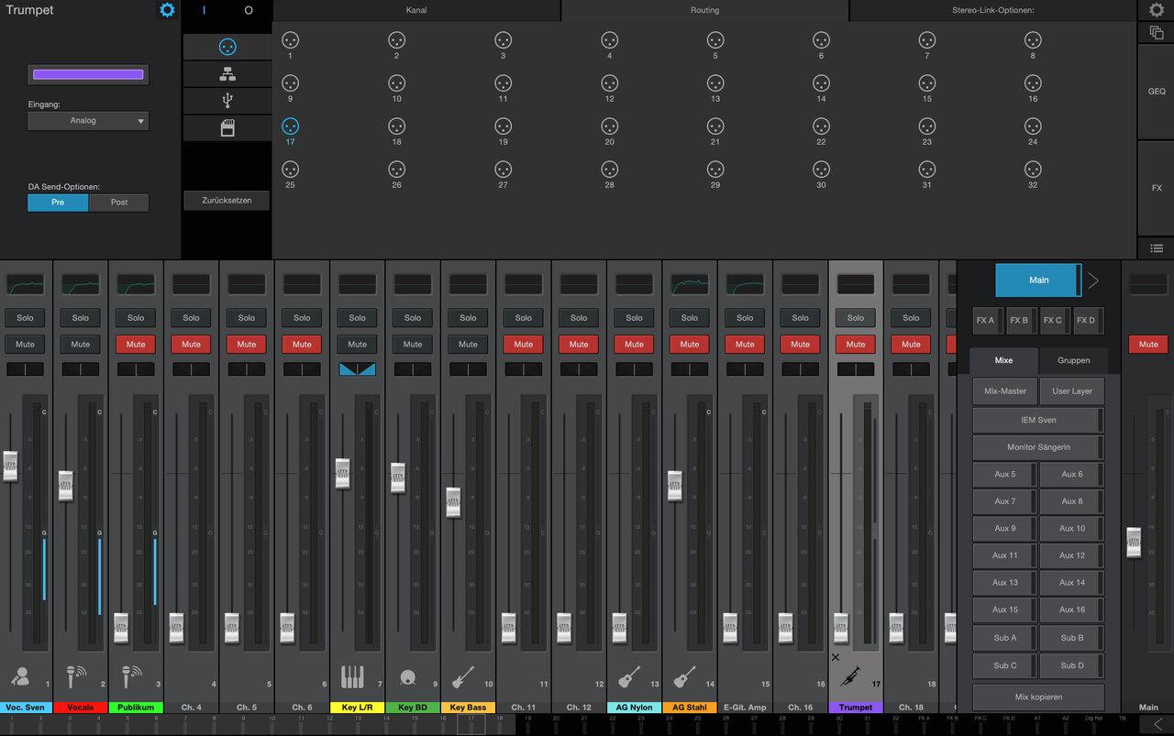Click the Voc. Sven fader handle

coord(11,466)
